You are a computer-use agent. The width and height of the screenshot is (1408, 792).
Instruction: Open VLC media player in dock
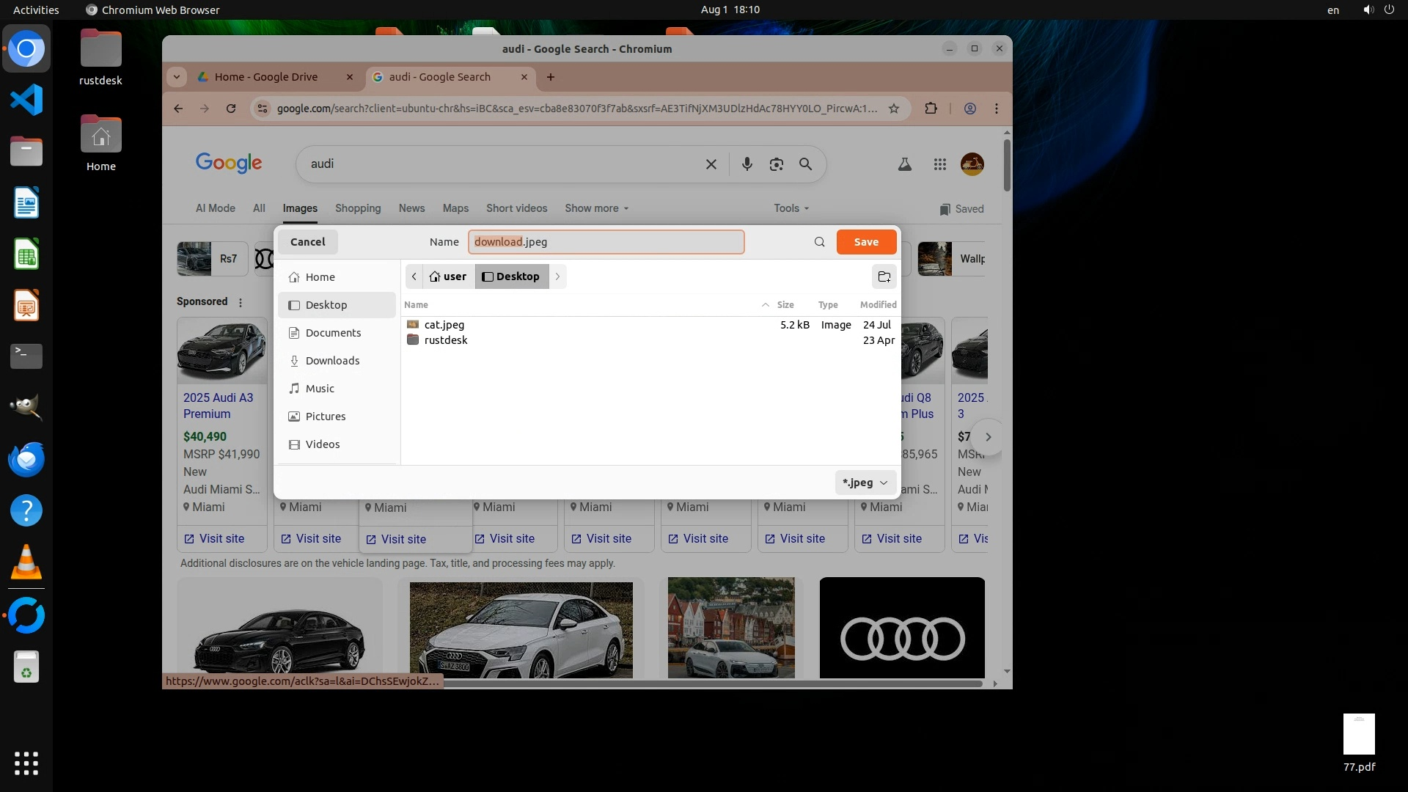26,563
